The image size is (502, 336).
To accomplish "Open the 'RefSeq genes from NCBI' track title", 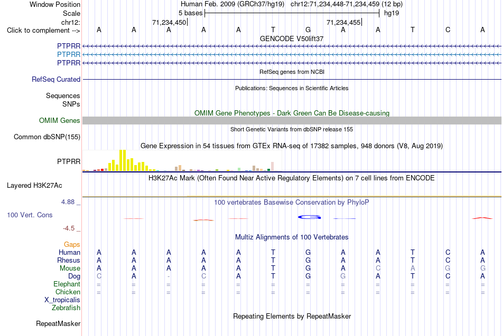I will pyautogui.click(x=292, y=72).
